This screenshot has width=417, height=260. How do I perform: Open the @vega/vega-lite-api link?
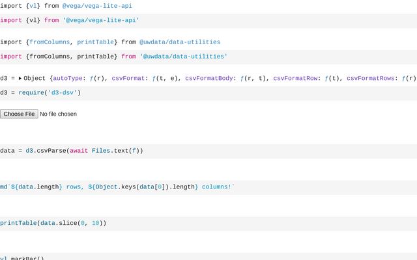click(100, 5)
